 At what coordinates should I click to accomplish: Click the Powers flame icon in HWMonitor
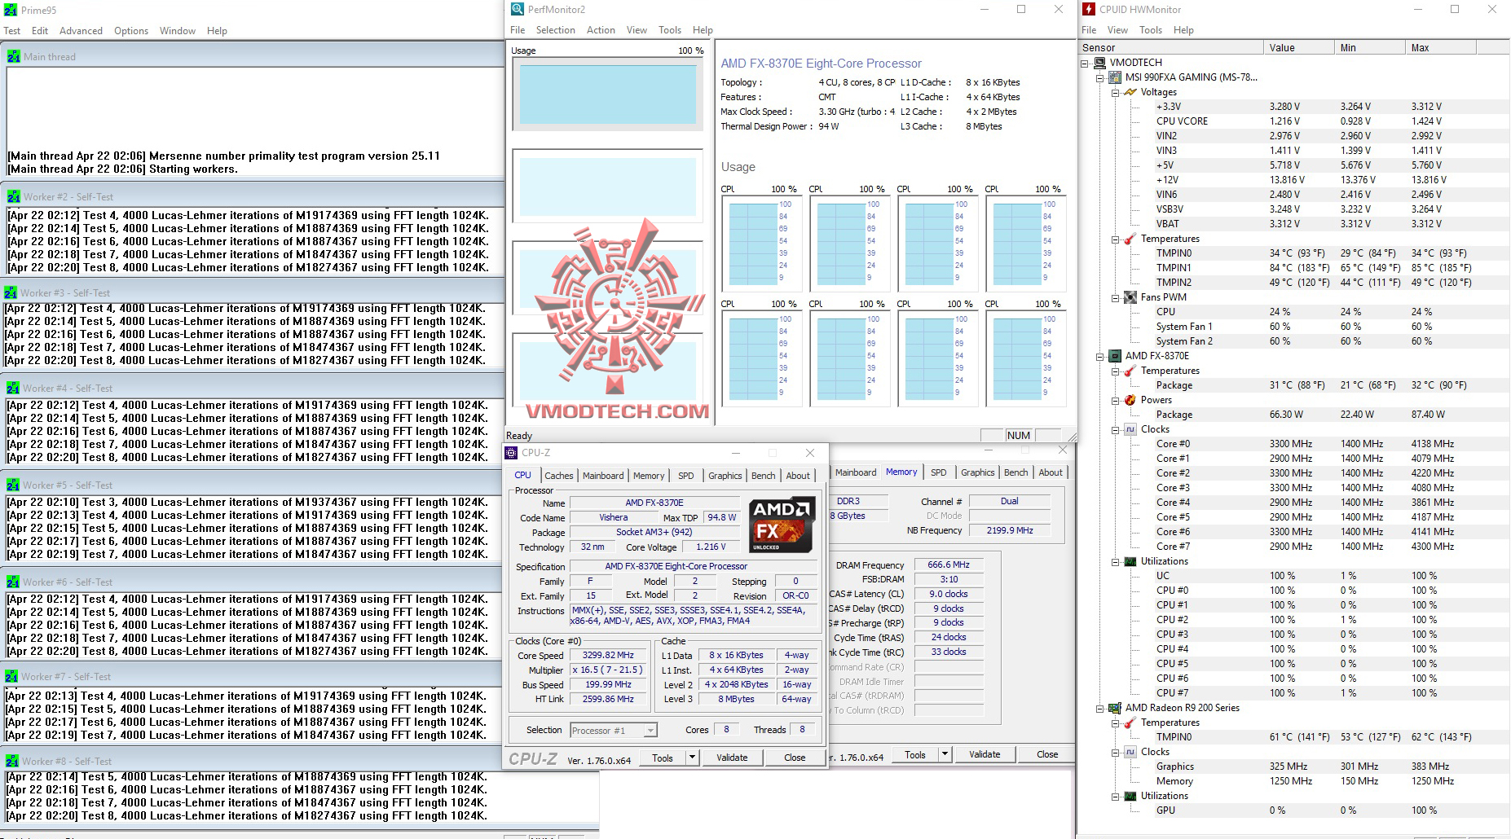click(x=1130, y=400)
